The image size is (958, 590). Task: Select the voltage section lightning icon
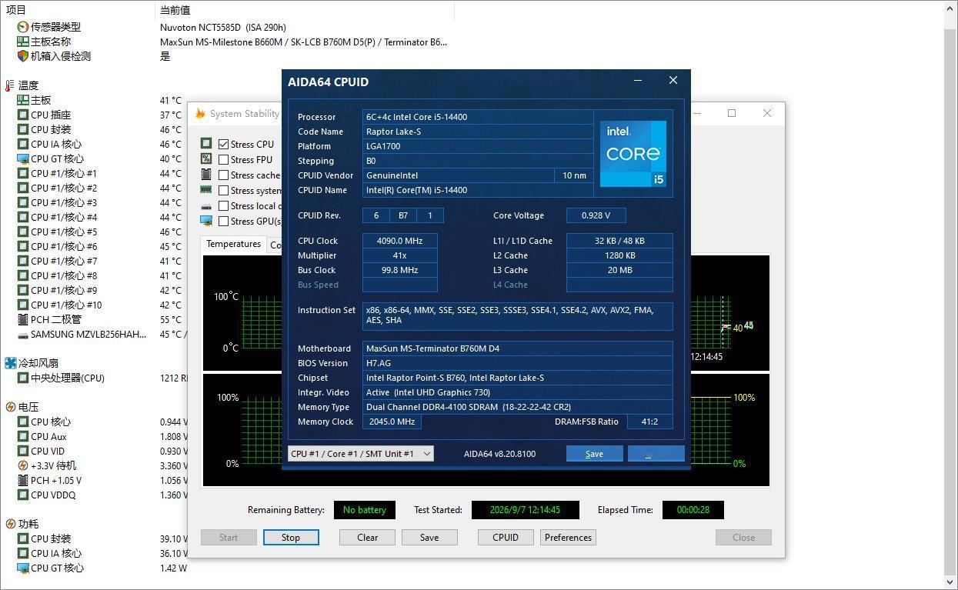pyautogui.click(x=10, y=407)
